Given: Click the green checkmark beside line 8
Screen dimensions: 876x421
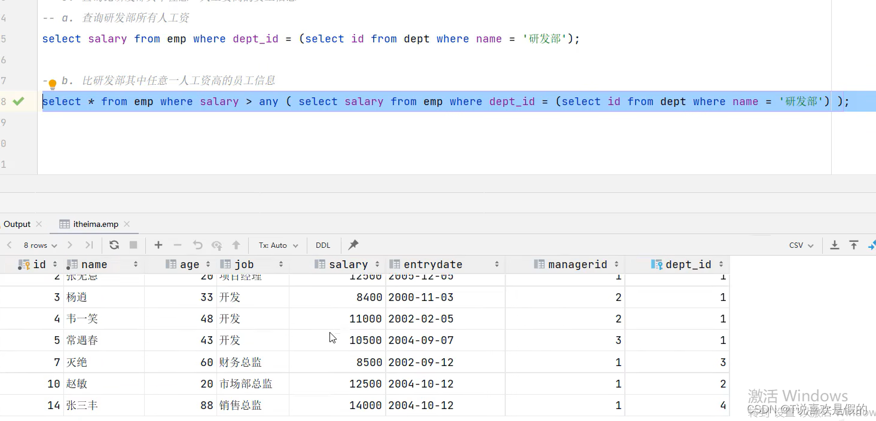Looking at the screenshot, I should [x=19, y=101].
